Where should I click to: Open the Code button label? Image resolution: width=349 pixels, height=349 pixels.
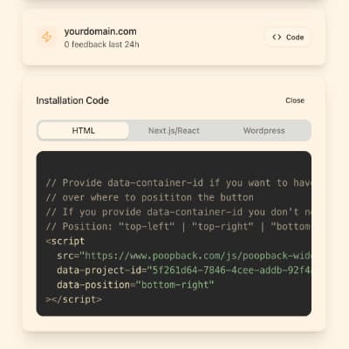[x=295, y=38]
